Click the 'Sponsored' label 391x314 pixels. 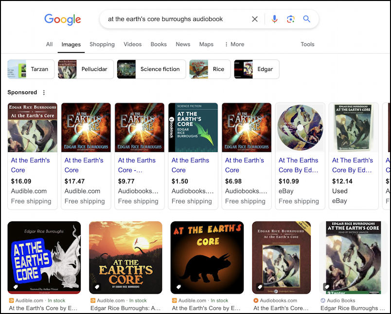point(22,92)
